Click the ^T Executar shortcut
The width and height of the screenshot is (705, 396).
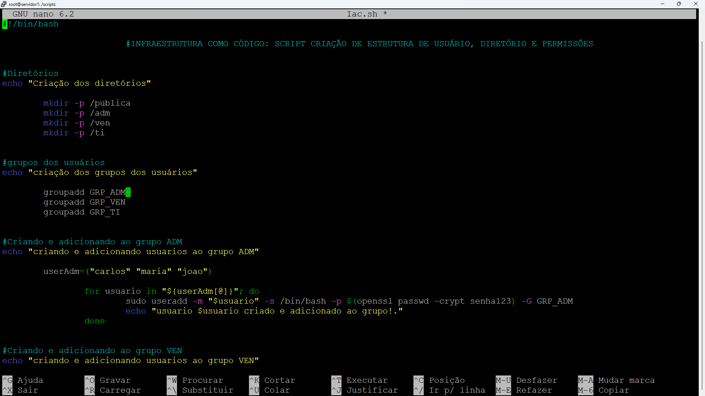pyautogui.click(x=359, y=380)
